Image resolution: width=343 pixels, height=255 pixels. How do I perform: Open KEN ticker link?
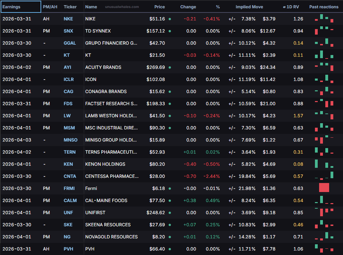point(68,164)
